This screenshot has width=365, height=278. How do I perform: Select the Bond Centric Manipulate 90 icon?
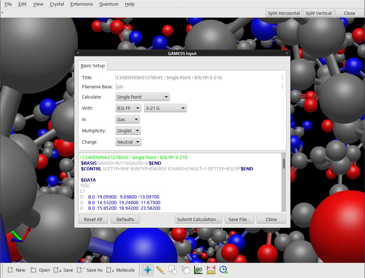click(x=198, y=270)
